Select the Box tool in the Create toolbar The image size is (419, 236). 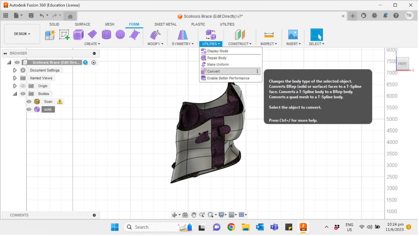pyautogui.click(x=78, y=34)
